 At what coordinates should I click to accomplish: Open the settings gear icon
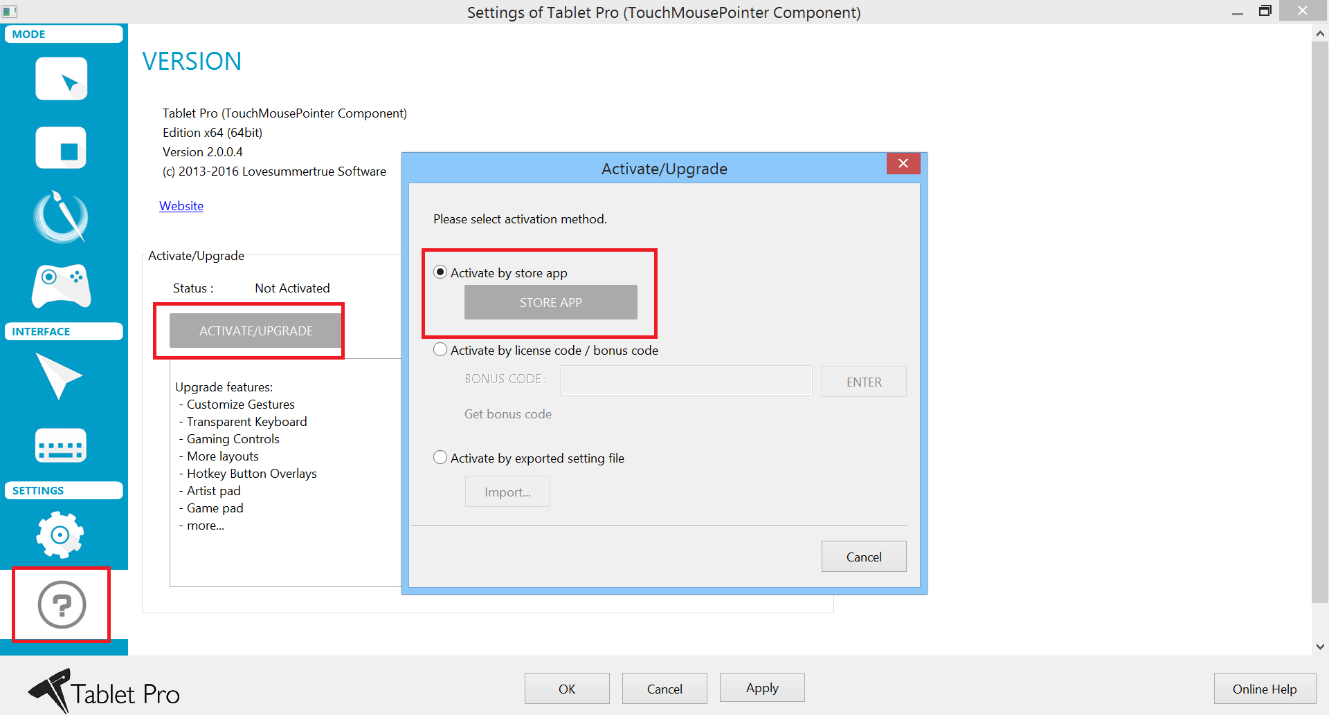click(61, 535)
